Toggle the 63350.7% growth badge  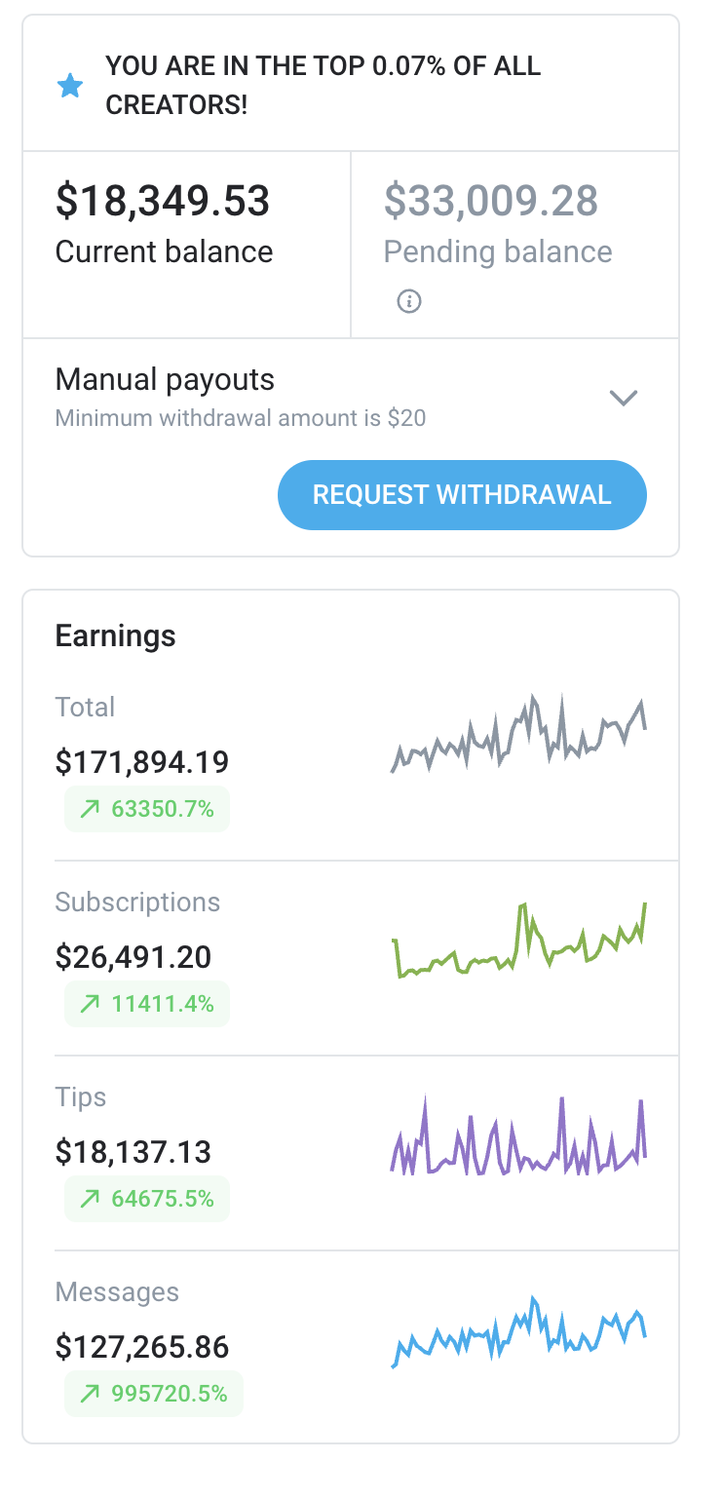coord(146,808)
